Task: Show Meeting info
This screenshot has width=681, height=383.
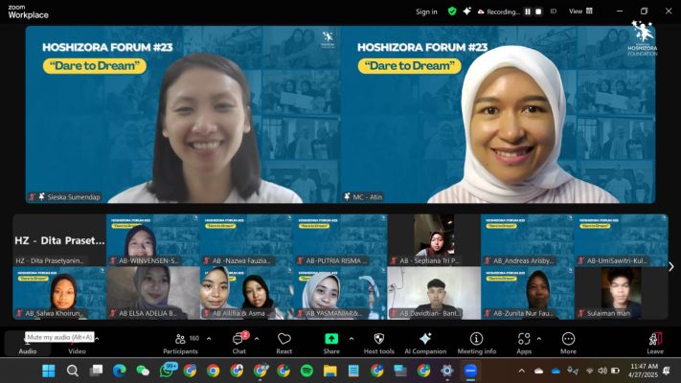Action: [x=476, y=343]
